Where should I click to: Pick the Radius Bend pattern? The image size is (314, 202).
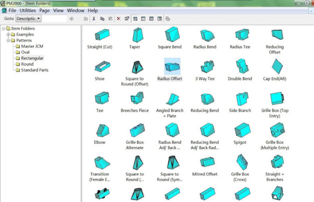[x=205, y=39]
